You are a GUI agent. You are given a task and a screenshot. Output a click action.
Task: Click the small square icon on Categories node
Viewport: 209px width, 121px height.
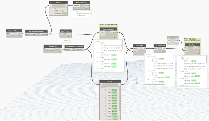[x=61, y=52]
